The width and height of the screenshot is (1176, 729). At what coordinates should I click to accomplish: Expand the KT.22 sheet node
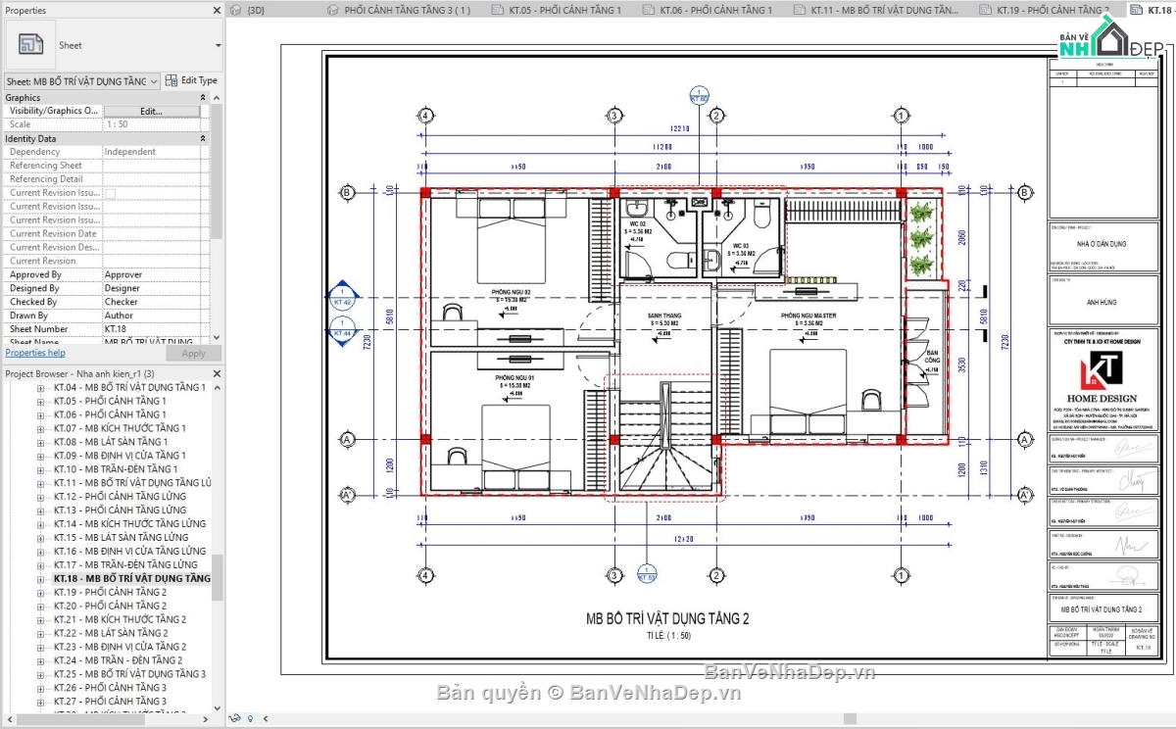[40, 634]
